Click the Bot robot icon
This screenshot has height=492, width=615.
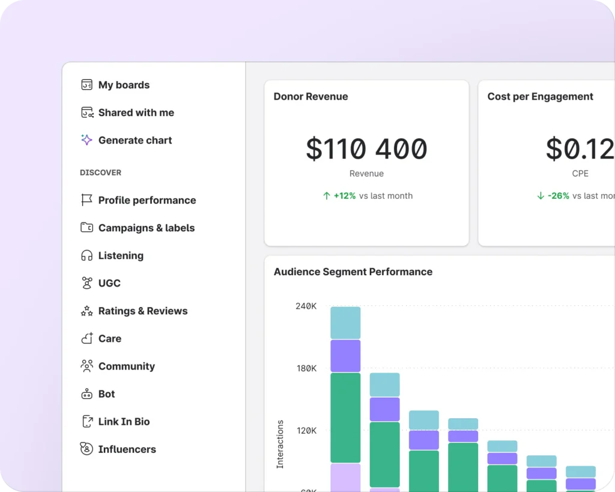[x=86, y=394]
